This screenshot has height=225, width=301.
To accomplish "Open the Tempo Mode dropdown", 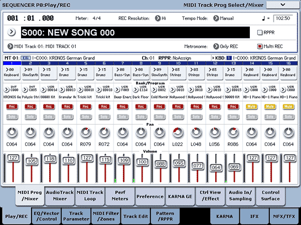I will [x=216, y=18].
